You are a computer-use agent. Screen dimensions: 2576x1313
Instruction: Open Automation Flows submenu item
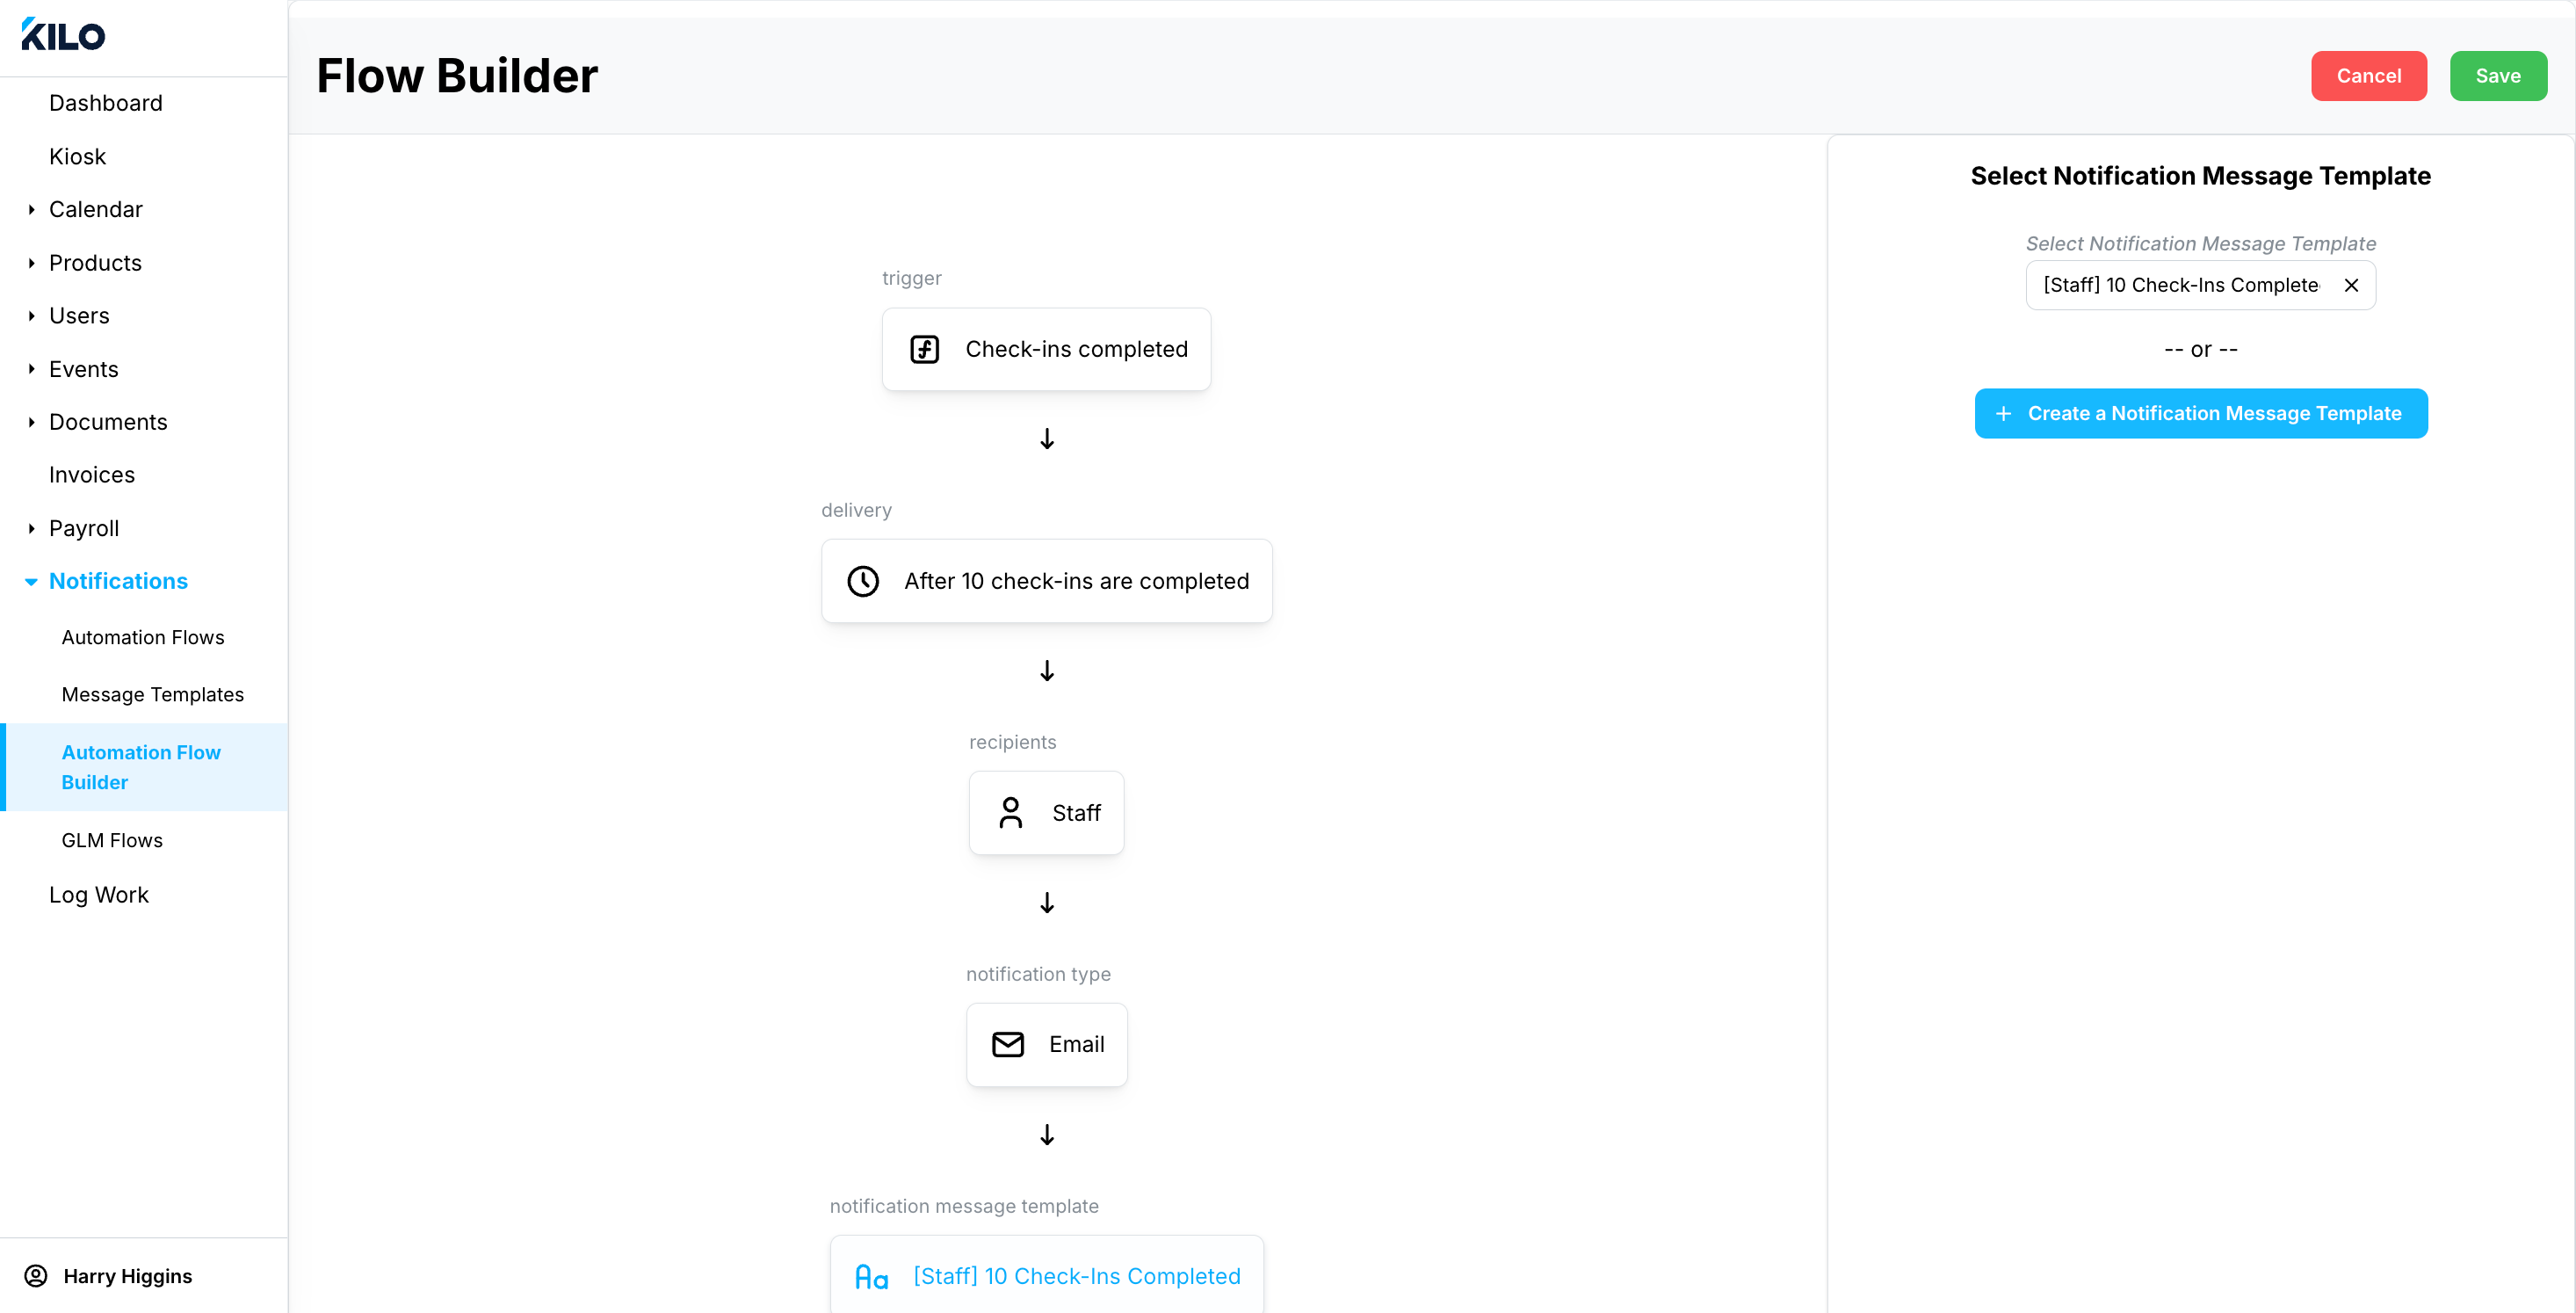tap(143, 637)
